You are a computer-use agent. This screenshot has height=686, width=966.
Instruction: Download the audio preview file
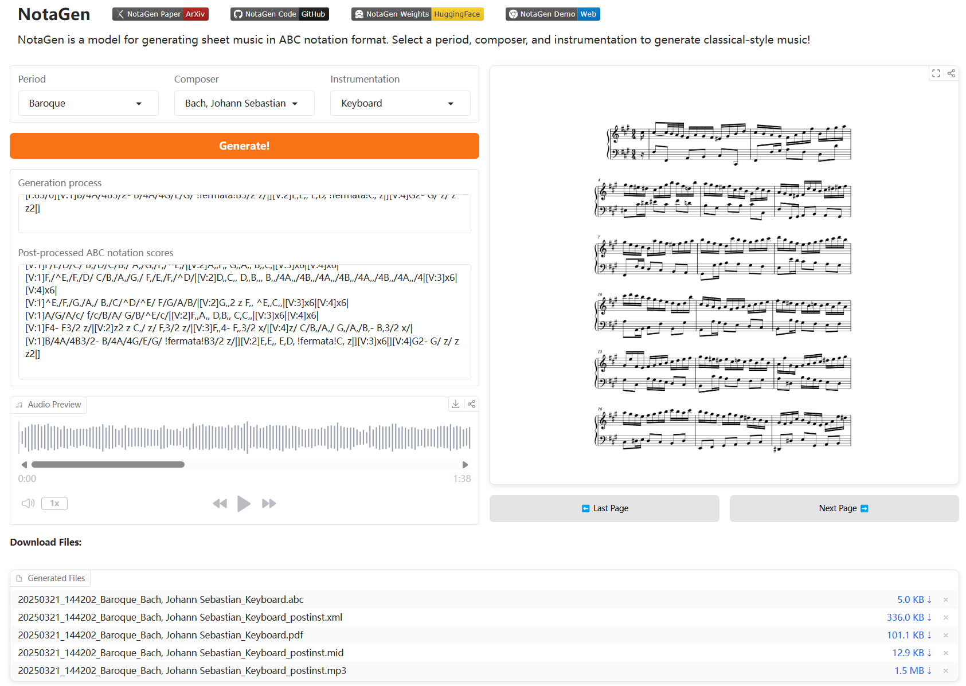click(455, 404)
